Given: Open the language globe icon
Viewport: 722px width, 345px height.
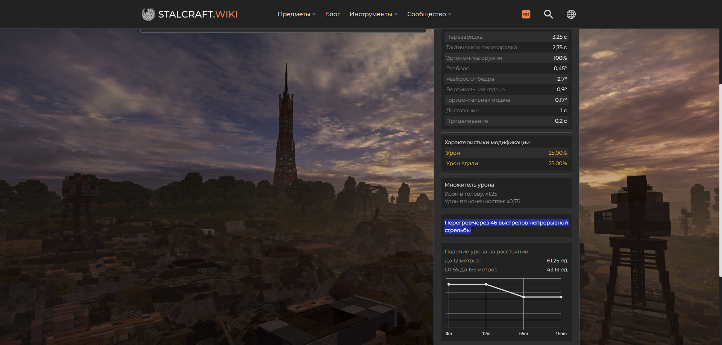Looking at the screenshot, I should pyautogui.click(x=571, y=14).
